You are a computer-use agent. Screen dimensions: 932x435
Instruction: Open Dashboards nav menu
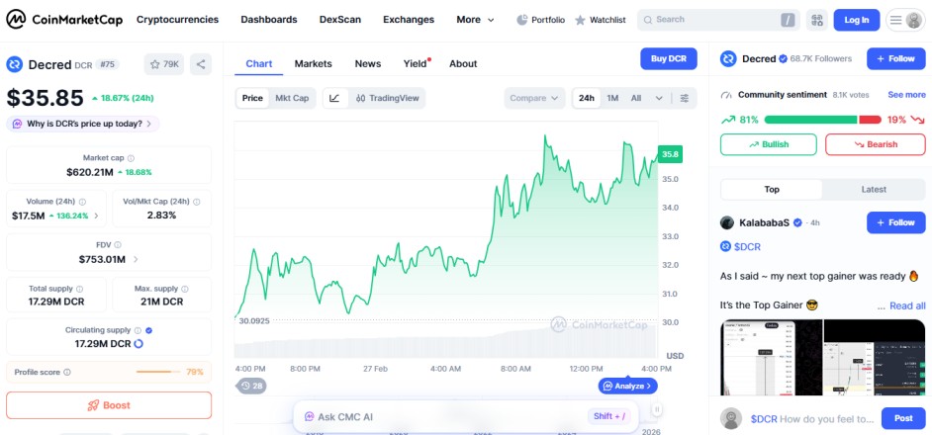coord(269,20)
